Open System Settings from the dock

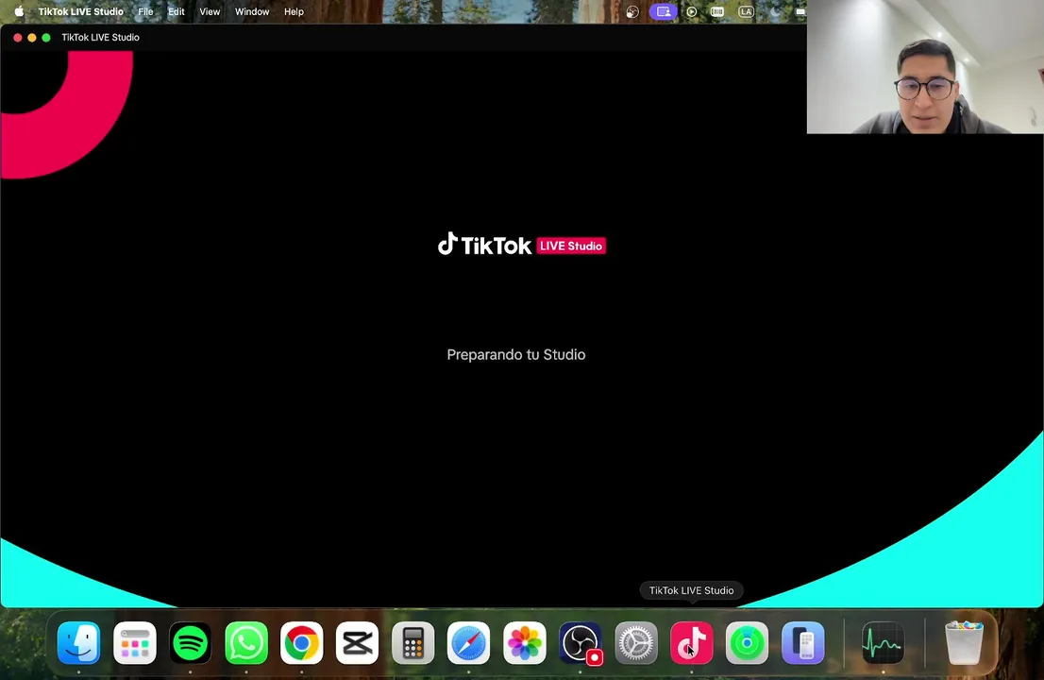click(x=636, y=643)
